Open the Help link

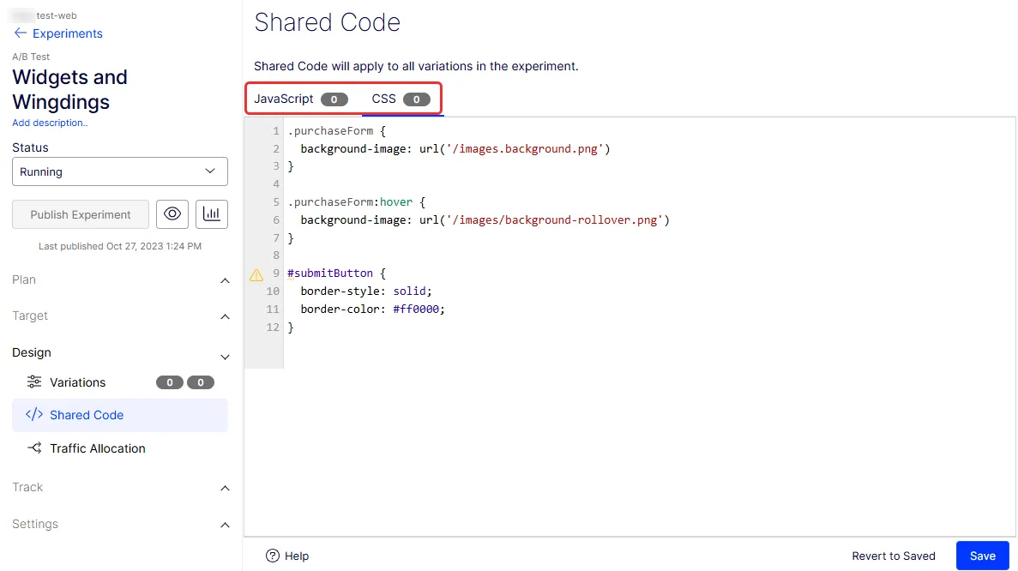pyautogui.click(x=297, y=556)
